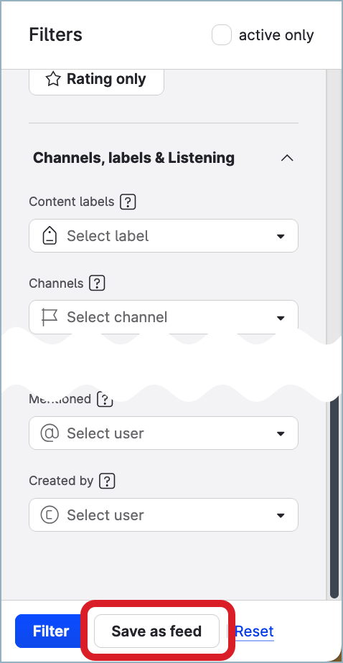Click the flag icon in Select channel
The image size is (343, 663).
(x=50, y=317)
